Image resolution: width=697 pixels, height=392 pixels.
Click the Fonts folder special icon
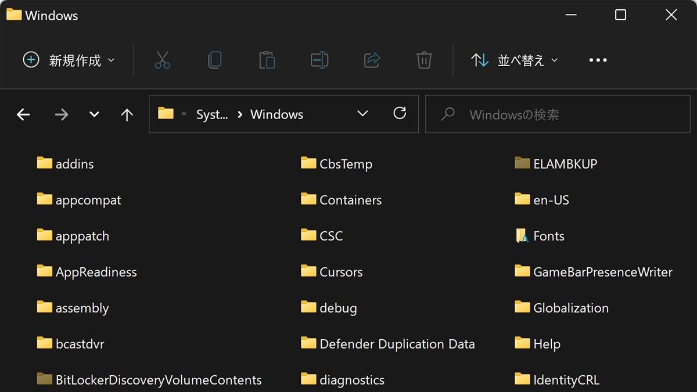point(522,235)
